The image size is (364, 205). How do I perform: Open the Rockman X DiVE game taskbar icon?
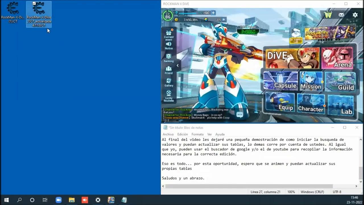tap(111, 200)
